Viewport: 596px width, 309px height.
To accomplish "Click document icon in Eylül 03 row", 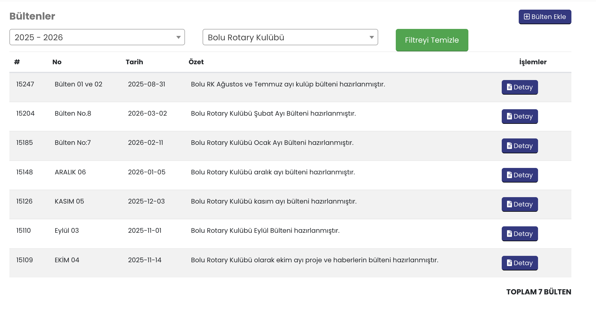I will pyautogui.click(x=509, y=234).
